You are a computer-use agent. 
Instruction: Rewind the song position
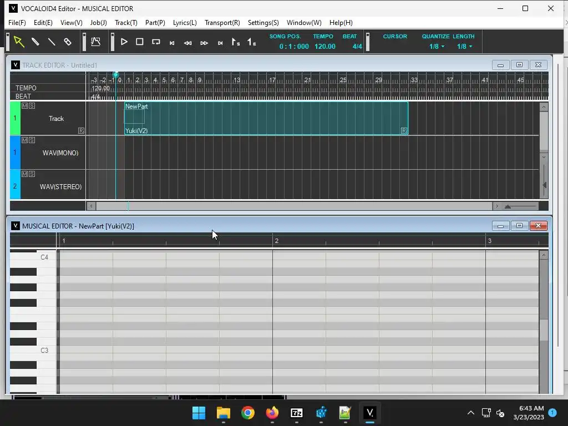point(187,43)
